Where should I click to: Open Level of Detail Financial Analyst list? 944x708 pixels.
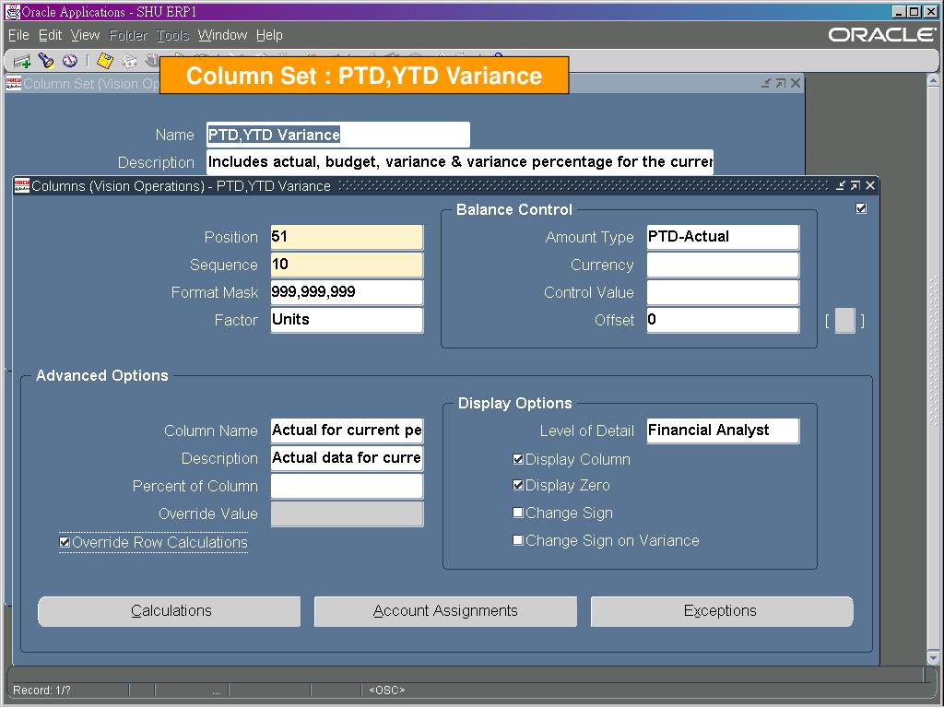point(723,431)
